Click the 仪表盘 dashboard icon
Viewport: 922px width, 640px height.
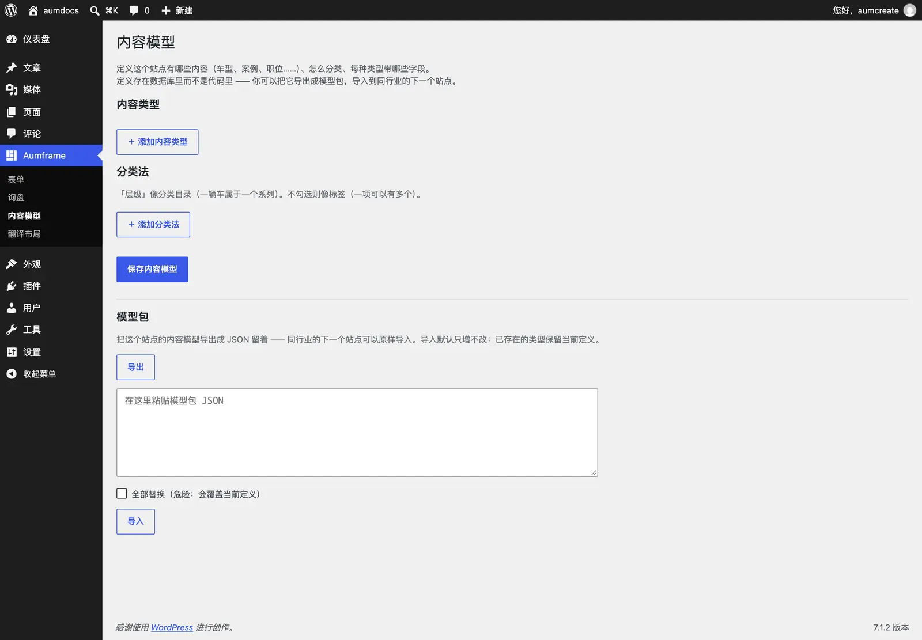(x=12, y=39)
